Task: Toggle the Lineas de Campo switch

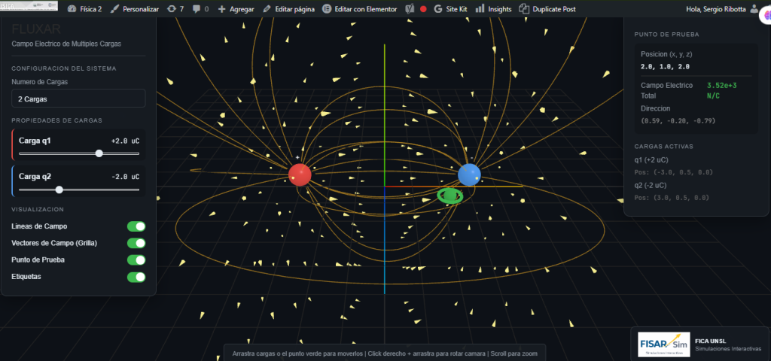Action: click(x=136, y=226)
